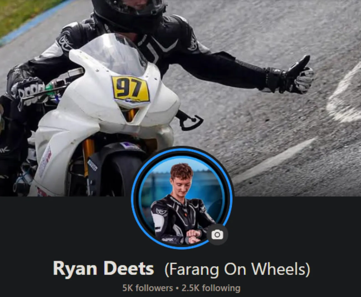Open the 5K followers list
Screen dimensions: 361x297
point(147,288)
